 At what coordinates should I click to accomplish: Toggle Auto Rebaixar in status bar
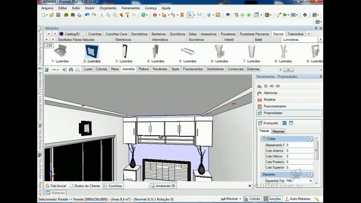[x=298, y=199]
